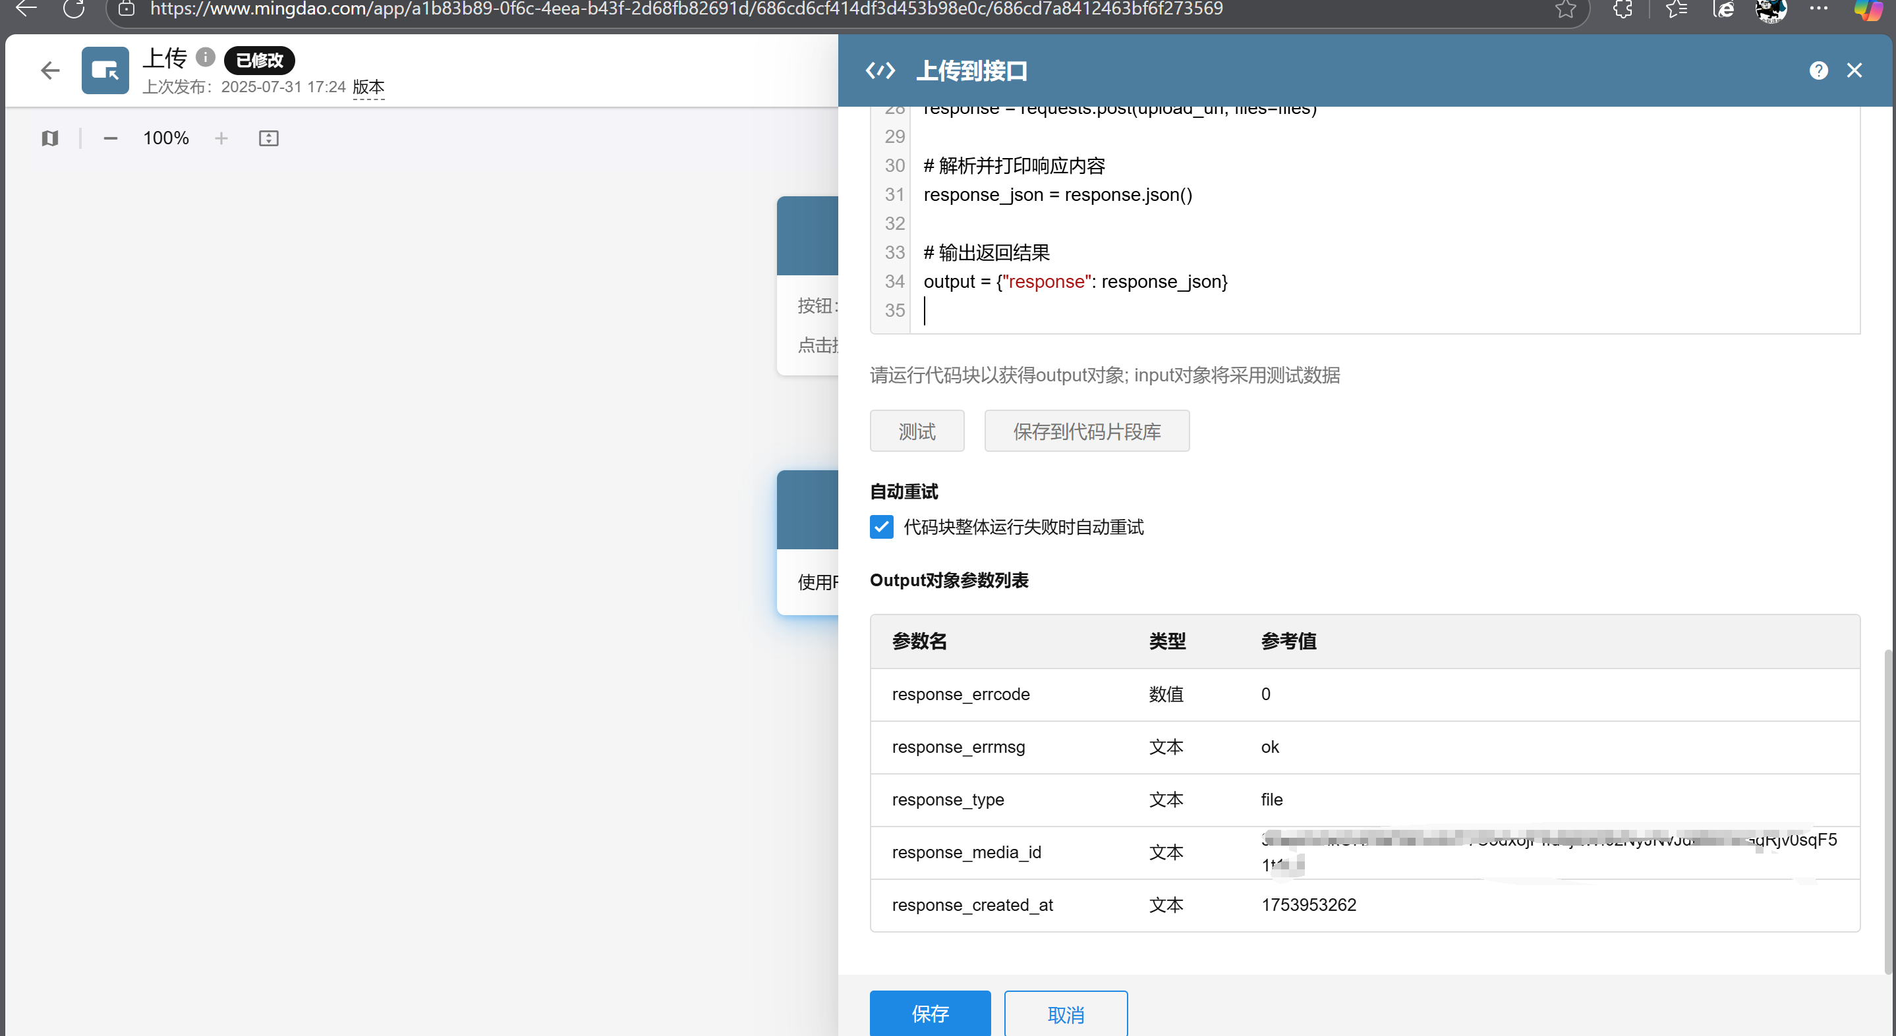Open browser extensions icon
The height and width of the screenshot is (1036, 1896).
[1623, 9]
